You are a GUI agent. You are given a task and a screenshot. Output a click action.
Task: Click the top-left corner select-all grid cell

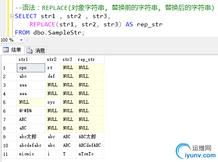click(9, 60)
